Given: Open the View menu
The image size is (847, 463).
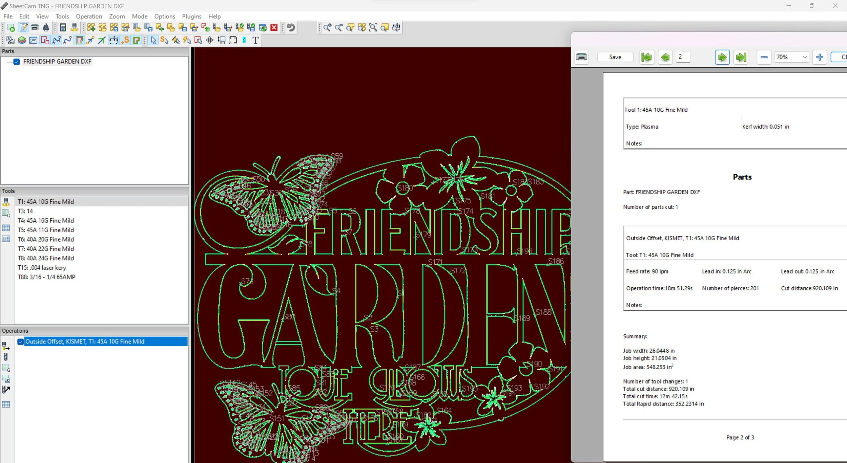Looking at the screenshot, I should [42, 16].
